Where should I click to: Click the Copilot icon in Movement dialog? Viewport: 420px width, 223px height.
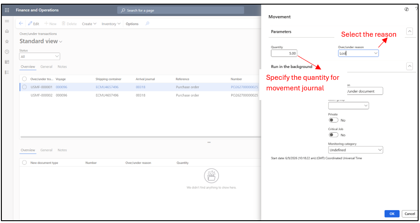tap(407, 9)
